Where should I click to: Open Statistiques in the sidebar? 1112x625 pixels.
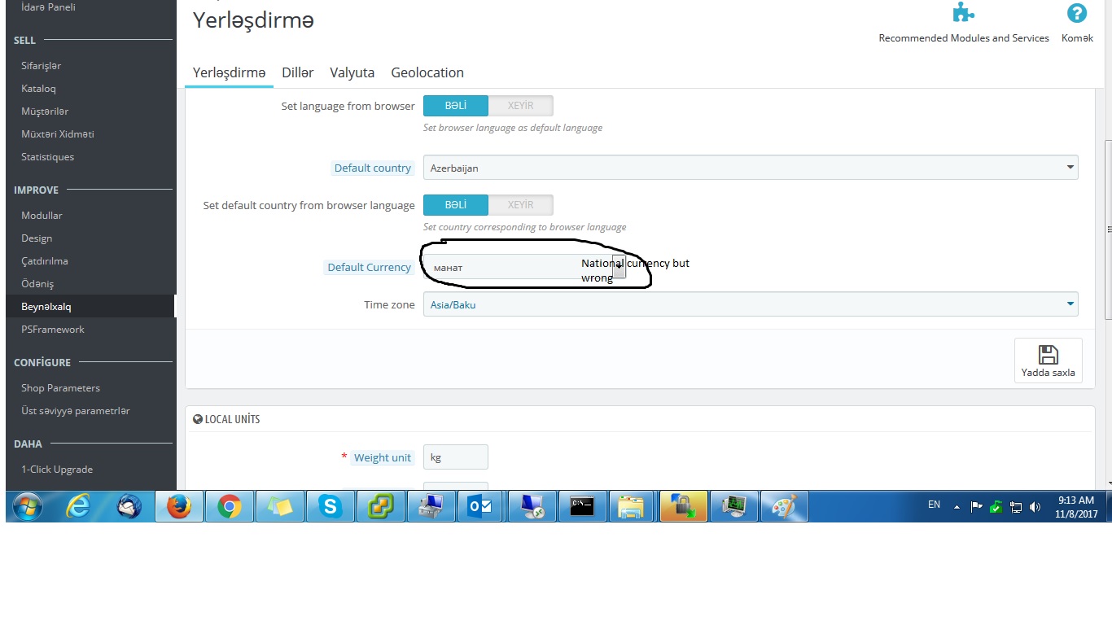point(47,157)
